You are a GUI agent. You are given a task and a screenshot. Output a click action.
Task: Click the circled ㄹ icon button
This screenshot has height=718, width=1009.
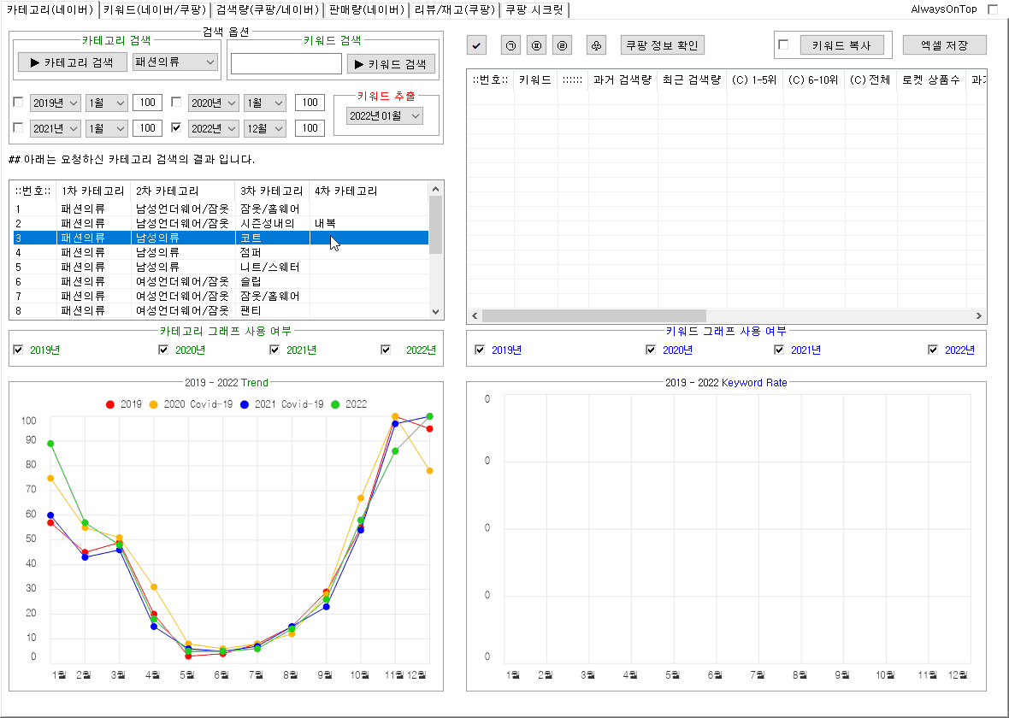click(x=562, y=45)
